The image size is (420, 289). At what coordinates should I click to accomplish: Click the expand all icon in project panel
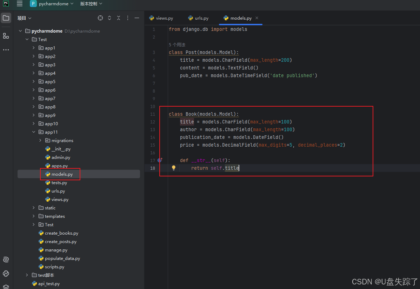[x=109, y=18]
